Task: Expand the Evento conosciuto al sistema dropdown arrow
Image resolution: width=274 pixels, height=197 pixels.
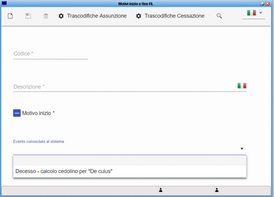Action: [x=242, y=149]
